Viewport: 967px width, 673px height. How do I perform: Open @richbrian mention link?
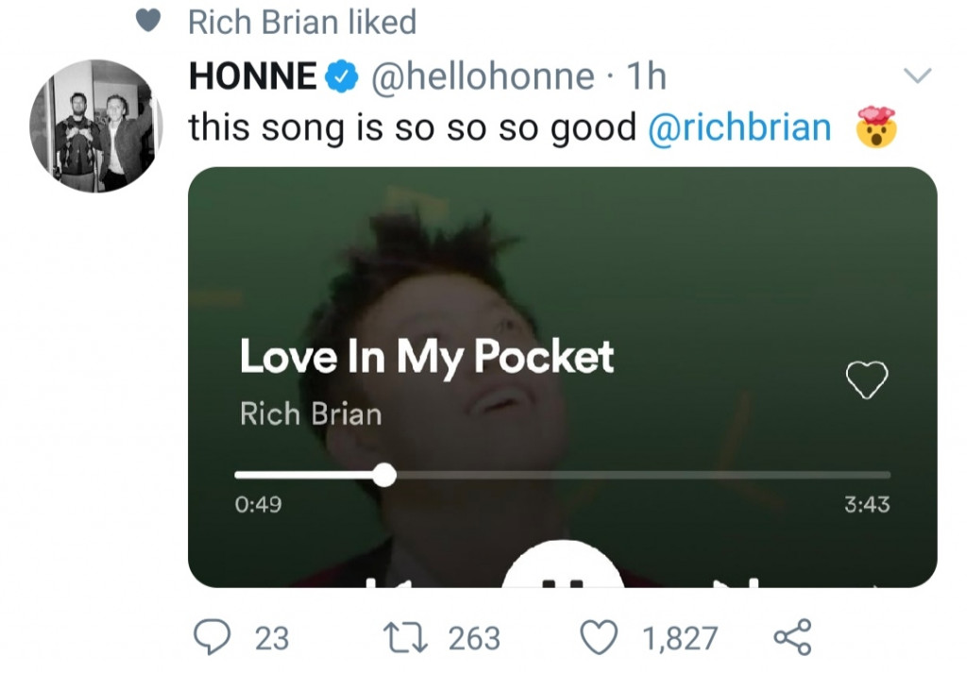(739, 127)
